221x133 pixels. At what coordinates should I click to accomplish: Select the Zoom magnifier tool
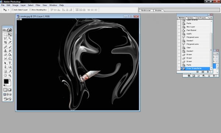(x=10, y=75)
